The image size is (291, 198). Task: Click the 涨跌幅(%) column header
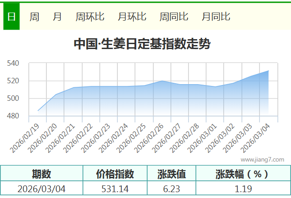coord(242,174)
